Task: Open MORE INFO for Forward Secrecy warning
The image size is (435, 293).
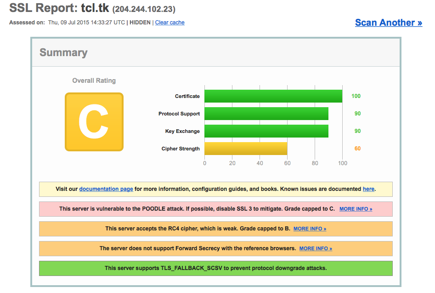Action: [316, 248]
